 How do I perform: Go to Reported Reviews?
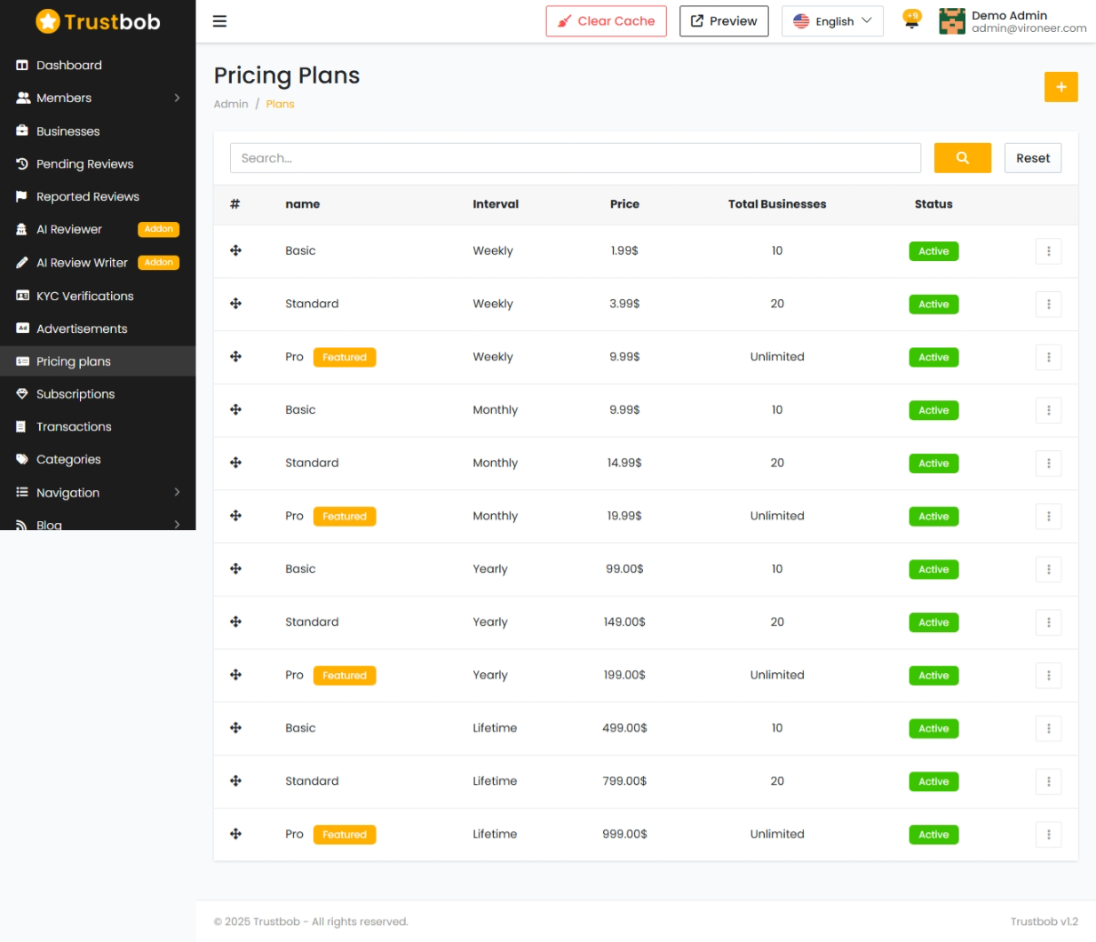tap(98, 197)
